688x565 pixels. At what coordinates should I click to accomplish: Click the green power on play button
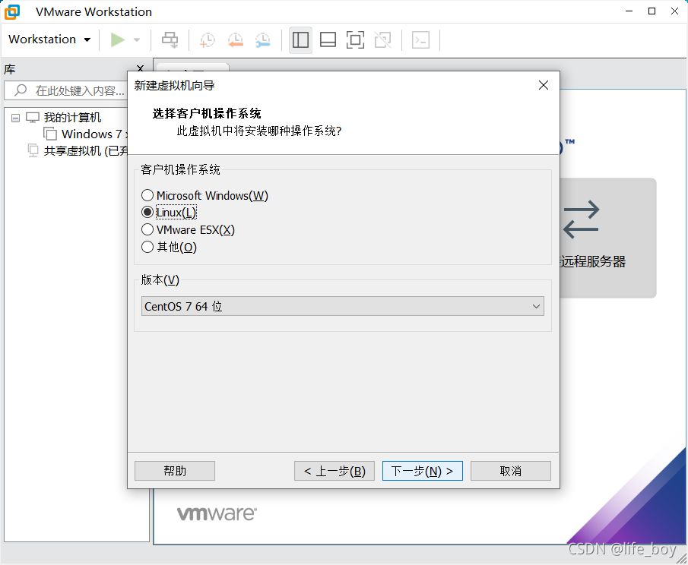(x=117, y=40)
